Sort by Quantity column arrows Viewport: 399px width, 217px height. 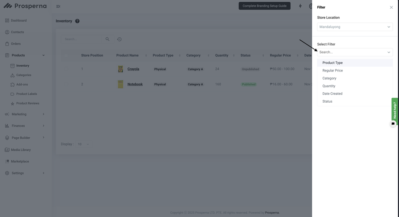234,55
